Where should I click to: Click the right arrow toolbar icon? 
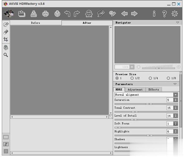point(134,14)
